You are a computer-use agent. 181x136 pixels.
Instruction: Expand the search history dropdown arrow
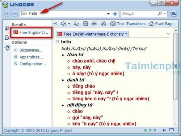point(108,14)
